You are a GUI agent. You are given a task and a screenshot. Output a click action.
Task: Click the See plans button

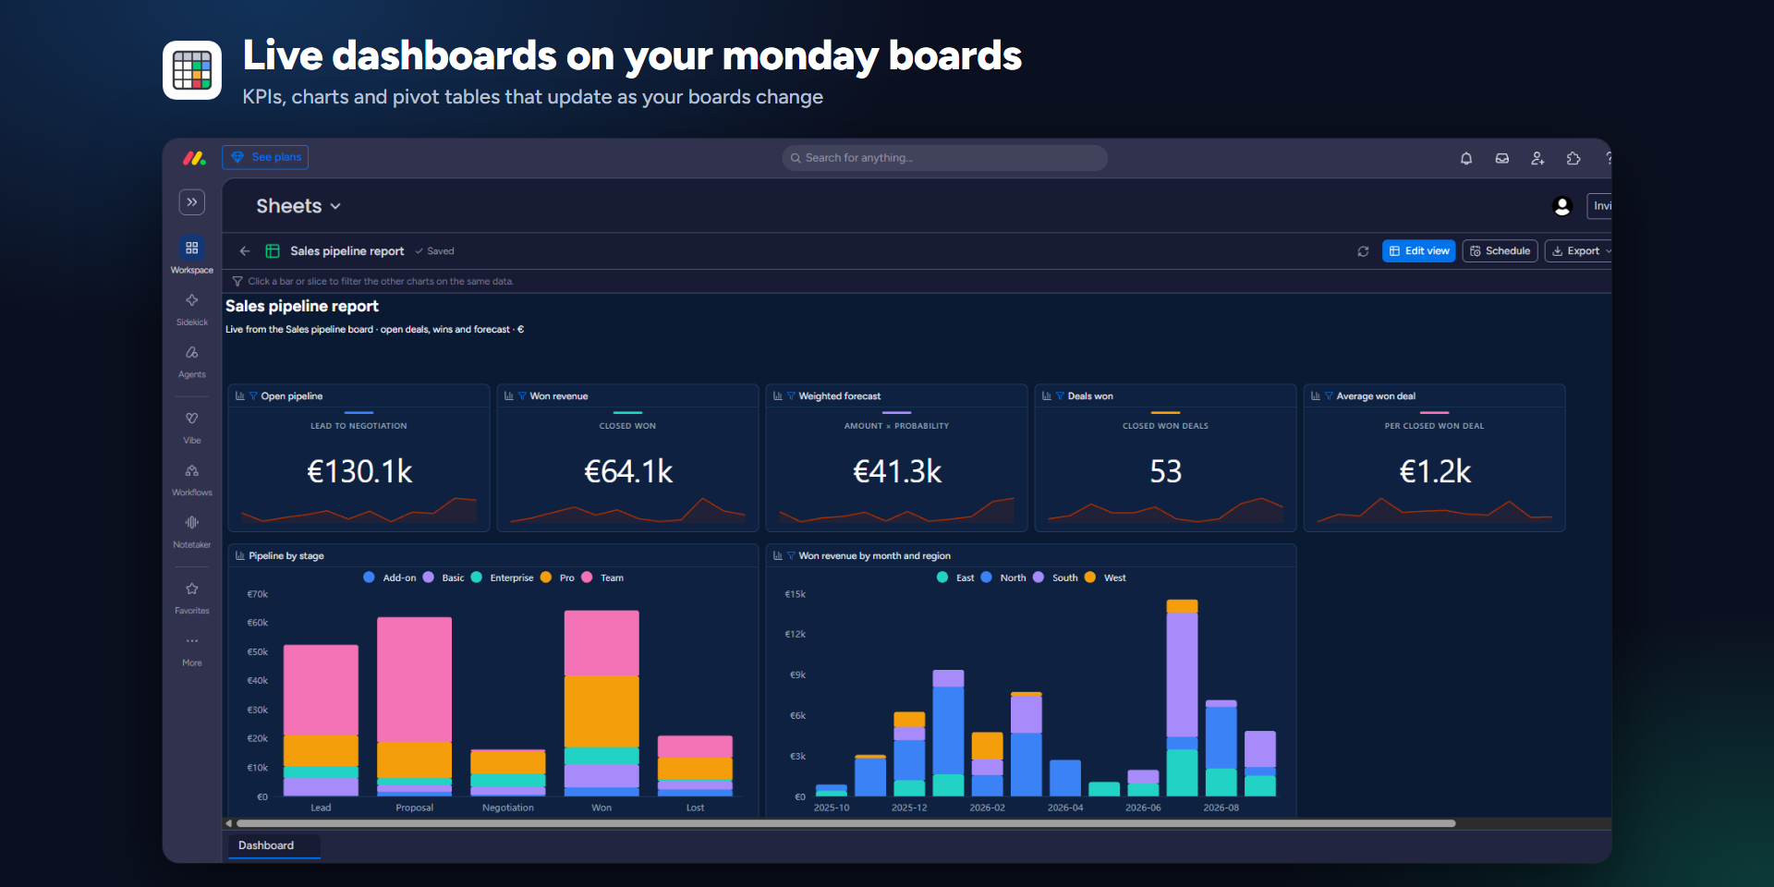point(265,157)
